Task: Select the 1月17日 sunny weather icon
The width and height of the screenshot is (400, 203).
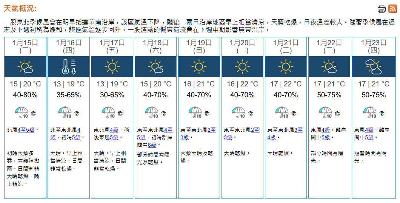Action: point(112,67)
